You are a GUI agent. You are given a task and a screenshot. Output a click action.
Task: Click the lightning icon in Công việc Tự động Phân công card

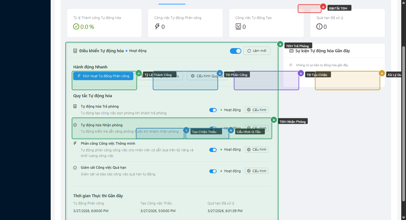(x=157, y=27)
